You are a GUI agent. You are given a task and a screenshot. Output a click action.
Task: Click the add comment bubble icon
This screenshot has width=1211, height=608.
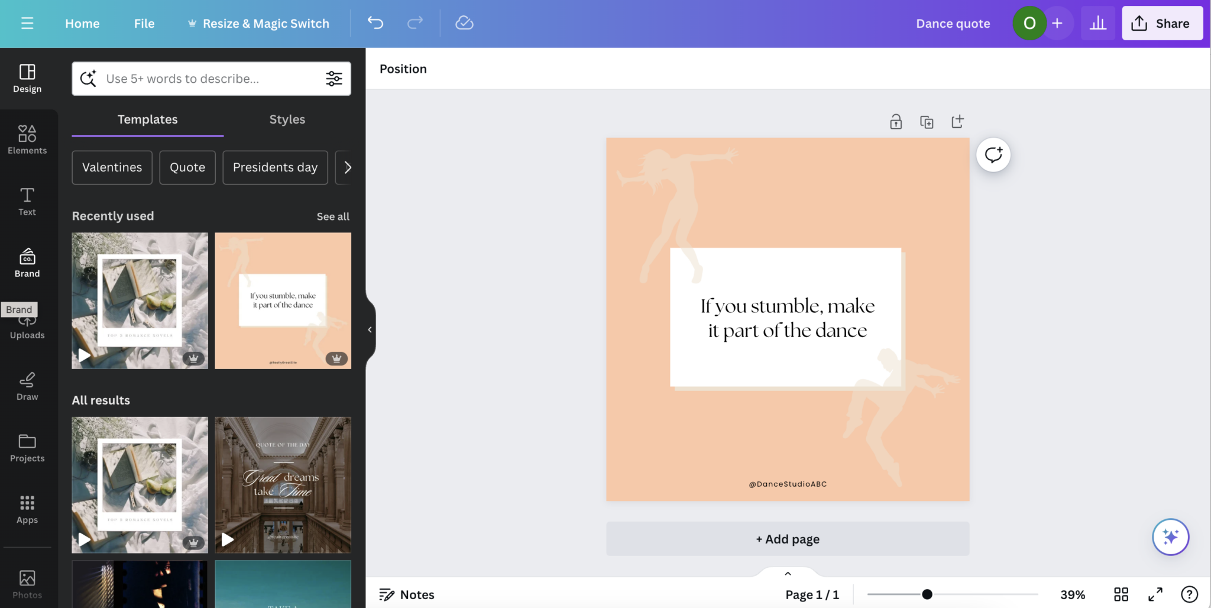click(x=993, y=155)
